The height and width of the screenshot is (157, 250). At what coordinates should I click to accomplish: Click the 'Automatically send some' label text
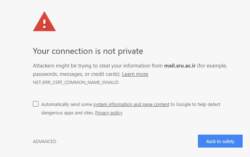67,105
